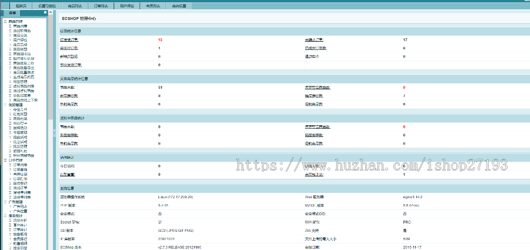This screenshot has width=530, height=250.
Task: Open 商品回收站 in the sidebar
Action: pos(22,54)
